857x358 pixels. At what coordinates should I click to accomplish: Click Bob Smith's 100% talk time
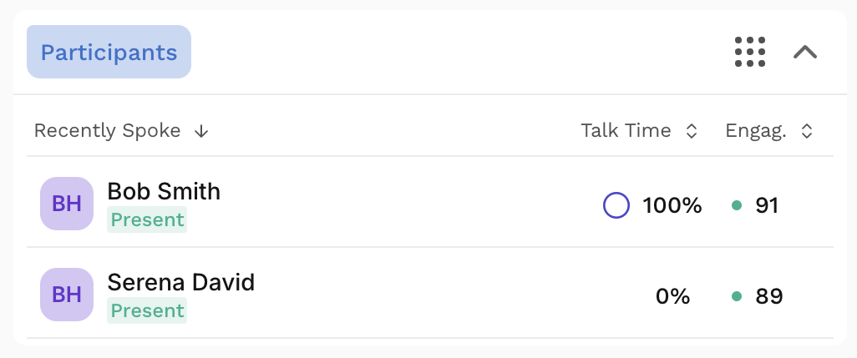pyautogui.click(x=672, y=206)
